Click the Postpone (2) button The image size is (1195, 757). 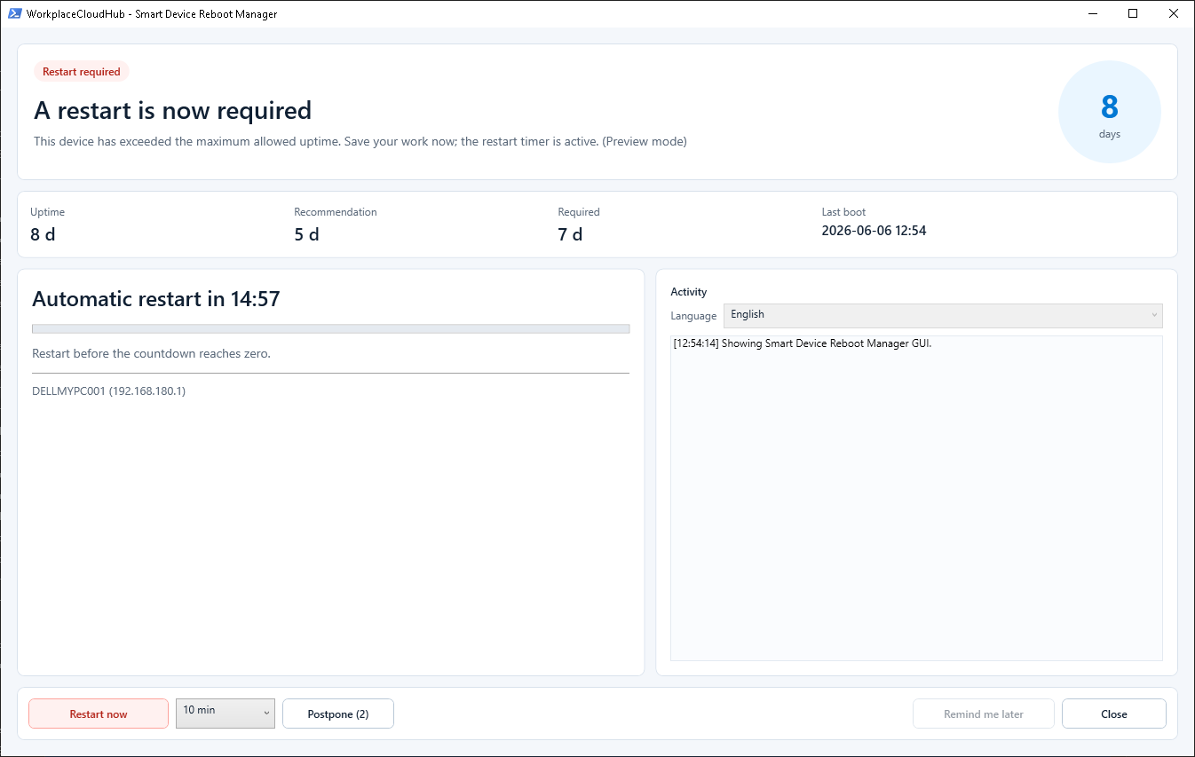click(x=338, y=714)
